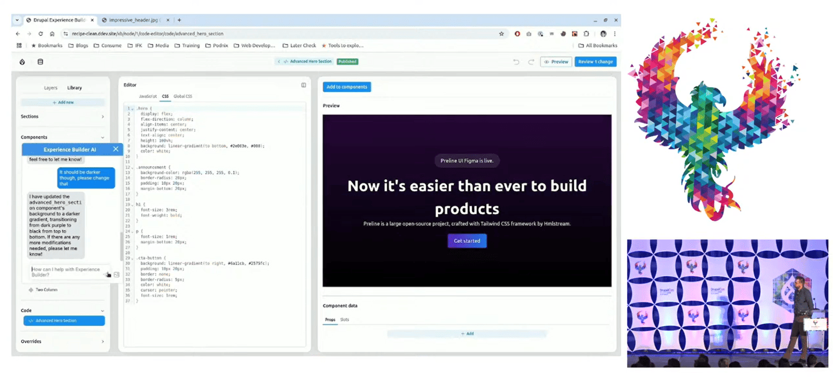Screen dimensions: 838x378
Task: Expand the Sections panel
Action: 103,117
